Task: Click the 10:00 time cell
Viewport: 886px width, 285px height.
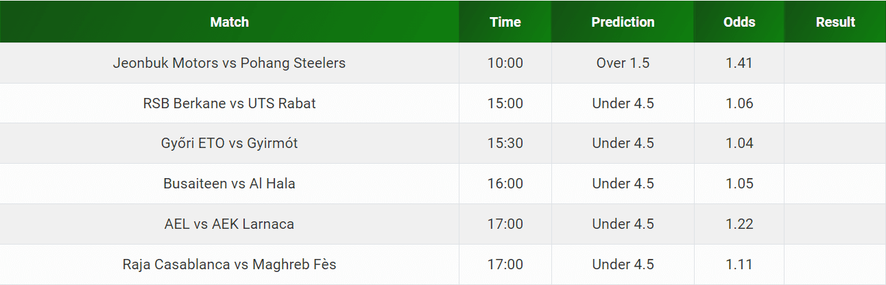Action: (505, 63)
